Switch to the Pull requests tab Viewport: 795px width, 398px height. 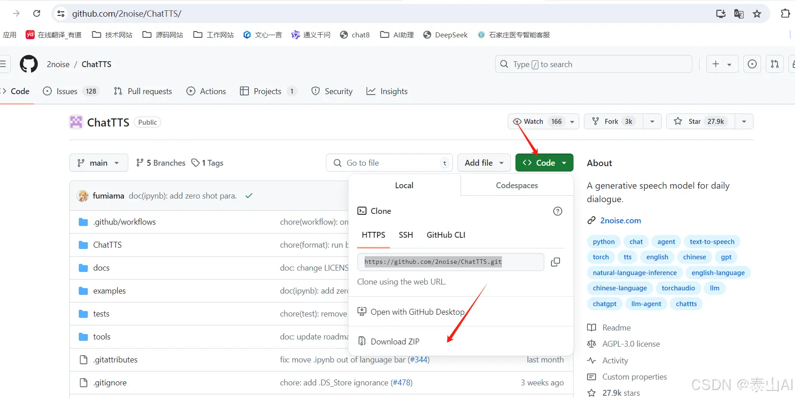(143, 91)
